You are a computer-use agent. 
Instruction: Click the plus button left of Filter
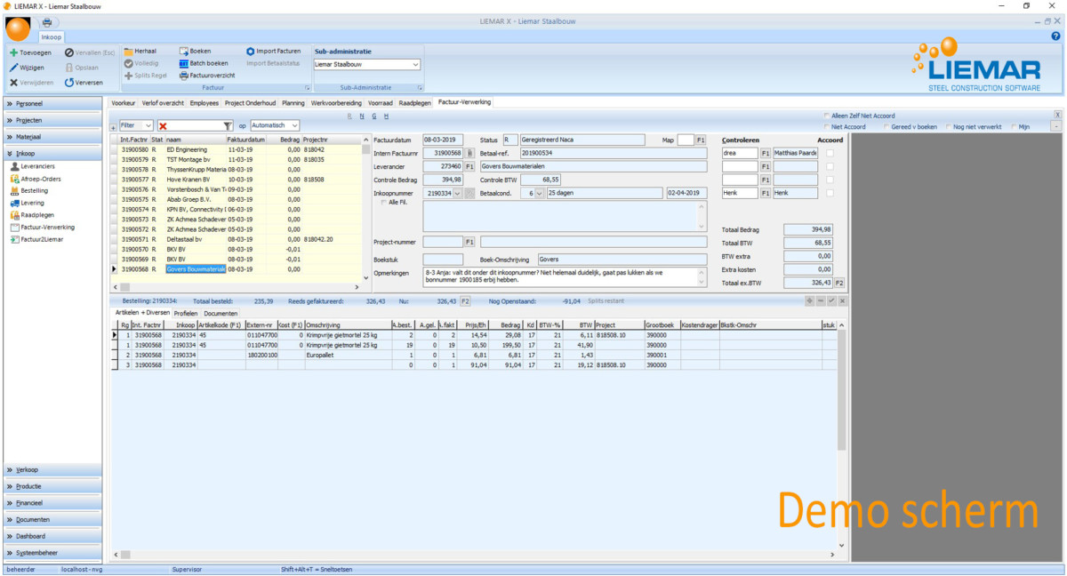[x=113, y=128]
